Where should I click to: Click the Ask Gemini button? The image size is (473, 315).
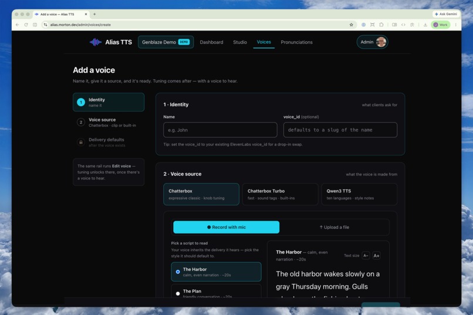click(446, 14)
